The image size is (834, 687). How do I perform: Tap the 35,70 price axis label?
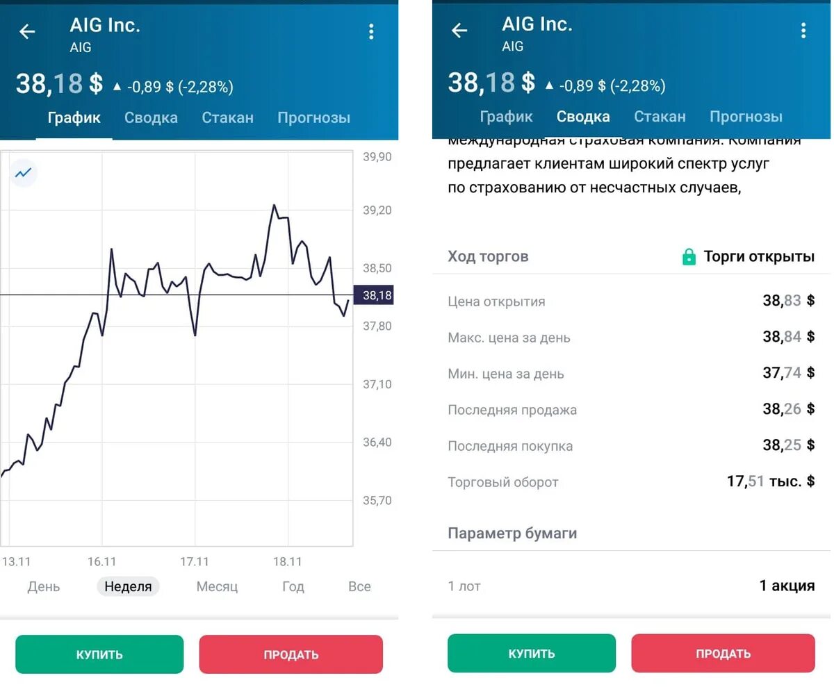377,501
